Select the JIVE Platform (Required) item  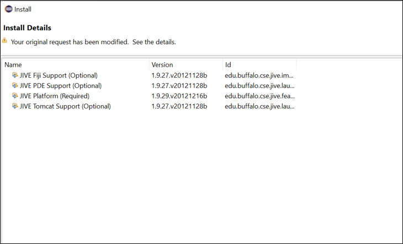[x=54, y=96]
